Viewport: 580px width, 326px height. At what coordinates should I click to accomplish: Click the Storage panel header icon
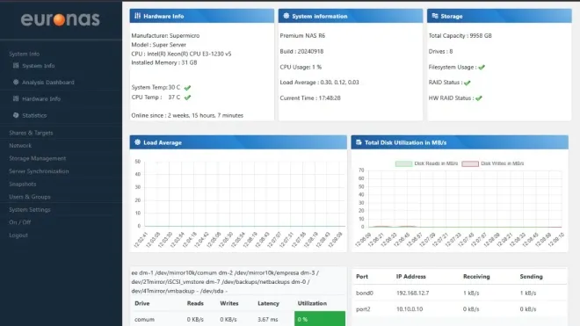pos(435,16)
